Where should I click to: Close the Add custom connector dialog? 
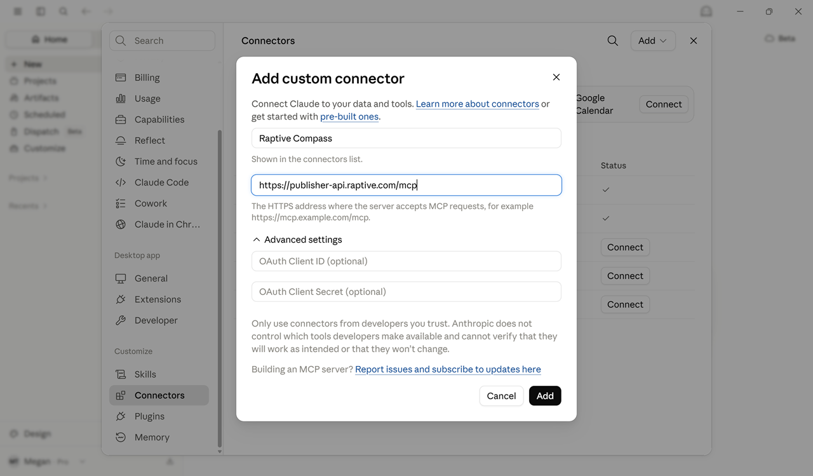tap(556, 77)
